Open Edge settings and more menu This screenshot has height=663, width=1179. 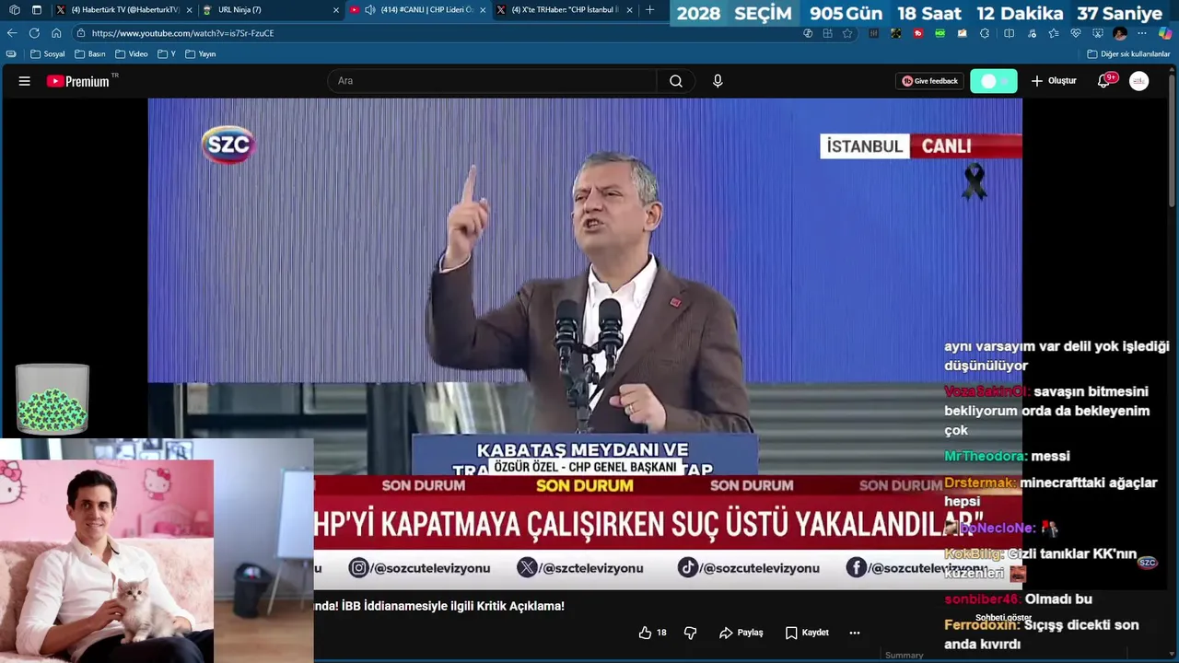click(x=1142, y=33)
